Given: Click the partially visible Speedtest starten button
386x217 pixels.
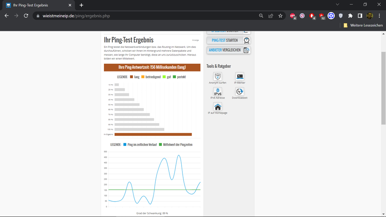Looking at the screenshot, I should (229, 32).
